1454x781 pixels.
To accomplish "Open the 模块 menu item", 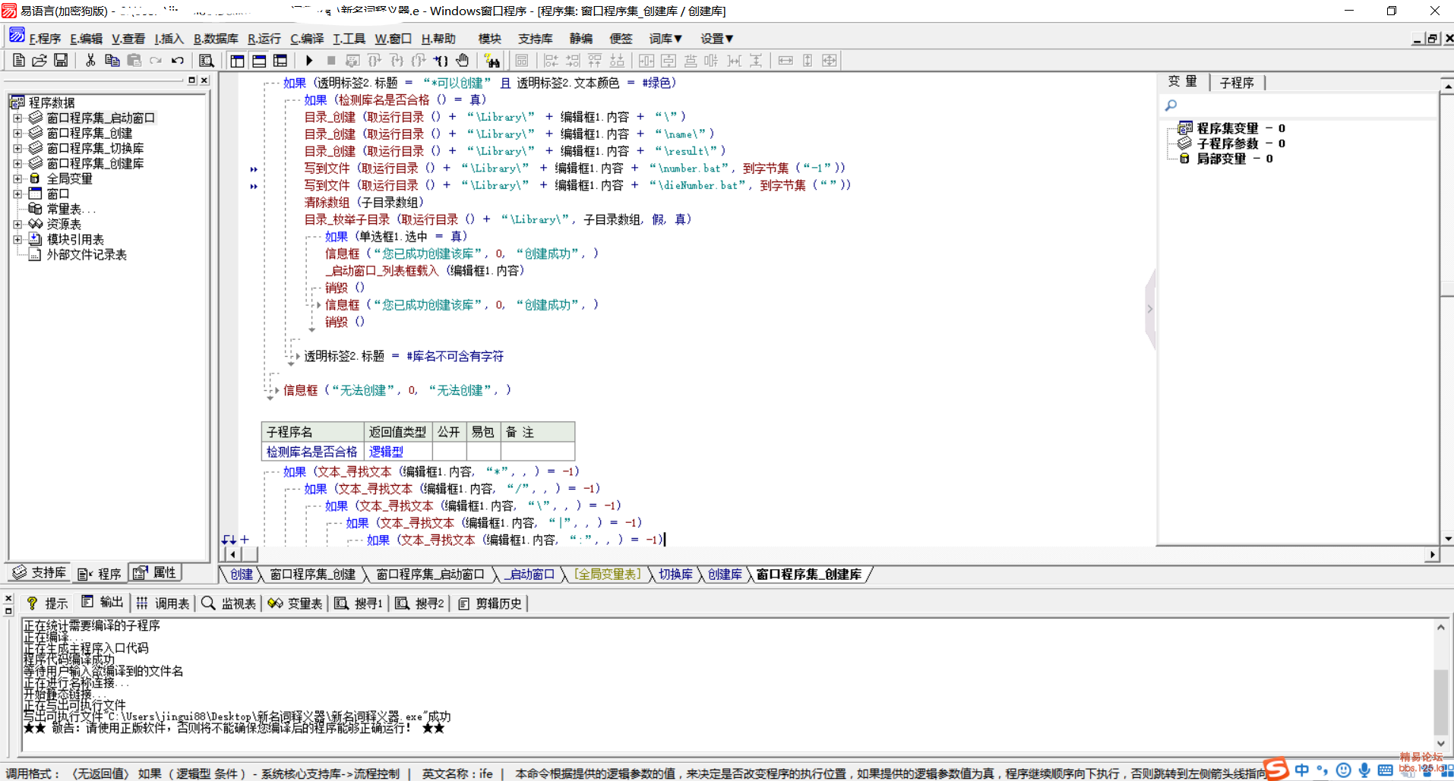I will click(x=490, y=39).
